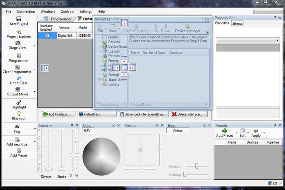Select Cuelists in the project tree
Viewport: 285px width, 190px height.
coord(114,37)
